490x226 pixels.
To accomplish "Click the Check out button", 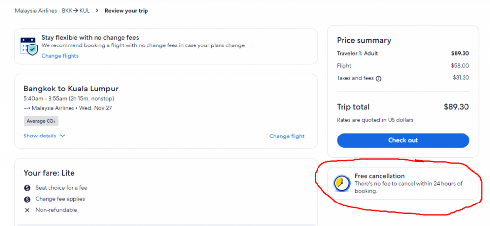I will [403, 140].
